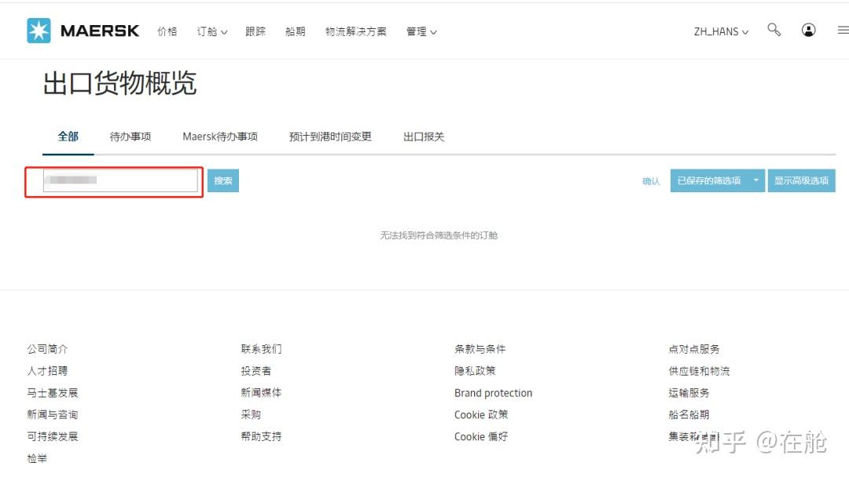Viewport: 849px width, 477px height.
Task: Click the 搜索 search button
Action: tap(223, 180)
